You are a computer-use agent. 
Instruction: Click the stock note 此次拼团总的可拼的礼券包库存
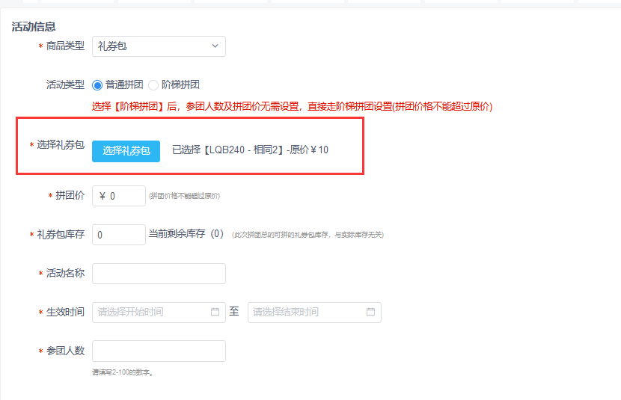coord(308,235)
